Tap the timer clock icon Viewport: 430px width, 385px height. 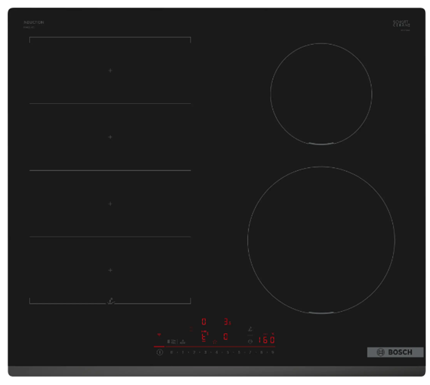249,341
